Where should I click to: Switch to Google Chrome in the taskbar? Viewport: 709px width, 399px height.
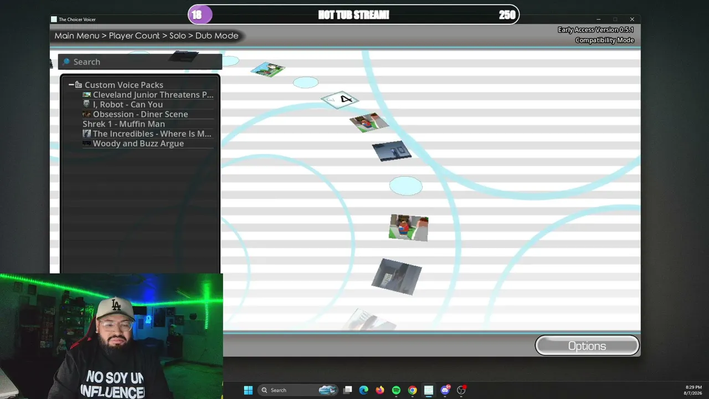click(x=413, y=390)
